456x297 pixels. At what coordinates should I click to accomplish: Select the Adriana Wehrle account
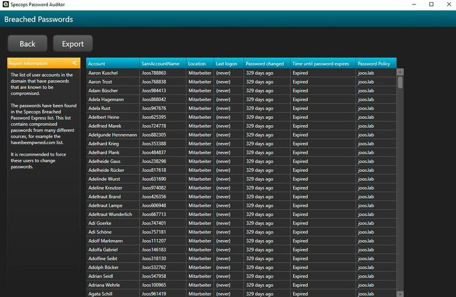104,285
